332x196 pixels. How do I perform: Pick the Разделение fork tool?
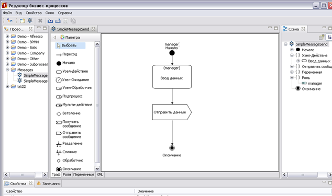coord(69,144)
